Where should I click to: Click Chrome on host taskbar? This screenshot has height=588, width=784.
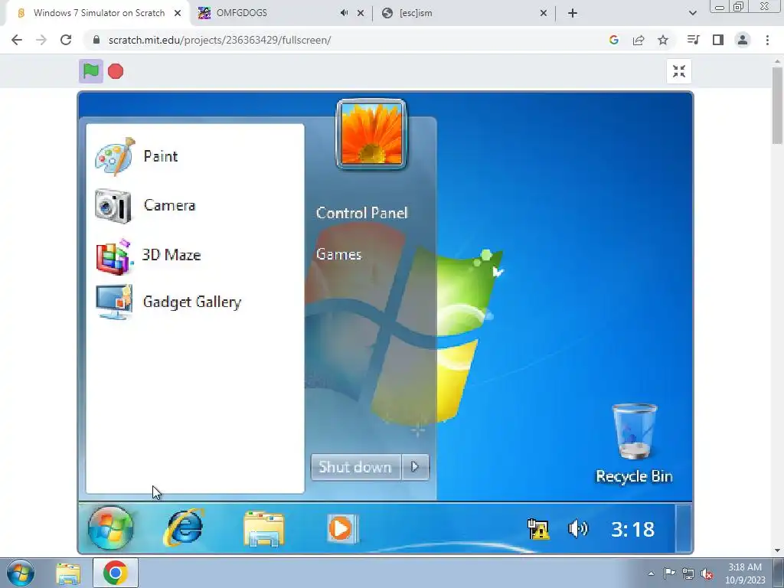115,573
